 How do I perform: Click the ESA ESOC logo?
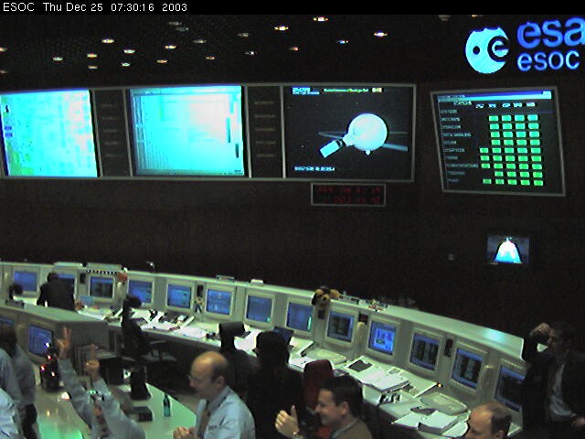(x=522, y=46)
